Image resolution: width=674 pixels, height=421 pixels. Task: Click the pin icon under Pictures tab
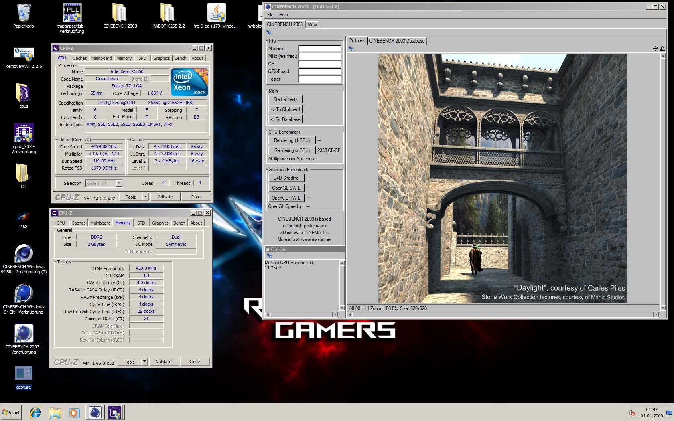tap(351, 48)
